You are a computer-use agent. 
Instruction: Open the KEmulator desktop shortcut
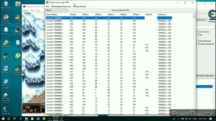click(x=6, y=70)
